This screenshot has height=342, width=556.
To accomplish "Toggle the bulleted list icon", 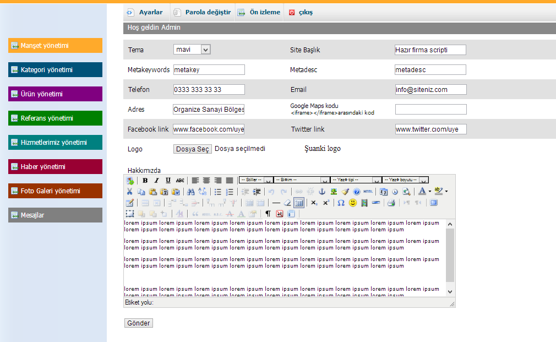I will pos(218,192).
